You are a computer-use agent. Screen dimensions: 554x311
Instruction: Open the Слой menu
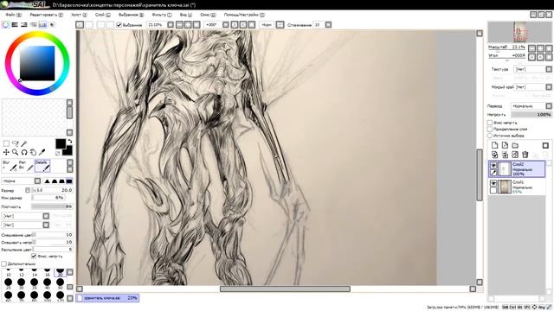(x=103, y=15)
